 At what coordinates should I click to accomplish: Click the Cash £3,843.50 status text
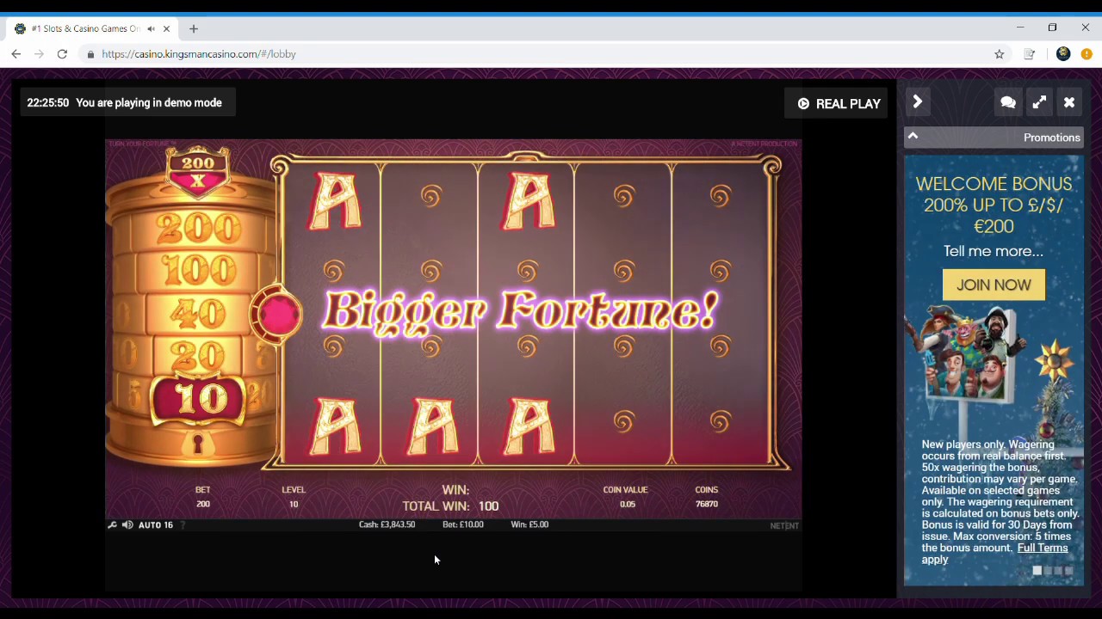pos(387,524)
